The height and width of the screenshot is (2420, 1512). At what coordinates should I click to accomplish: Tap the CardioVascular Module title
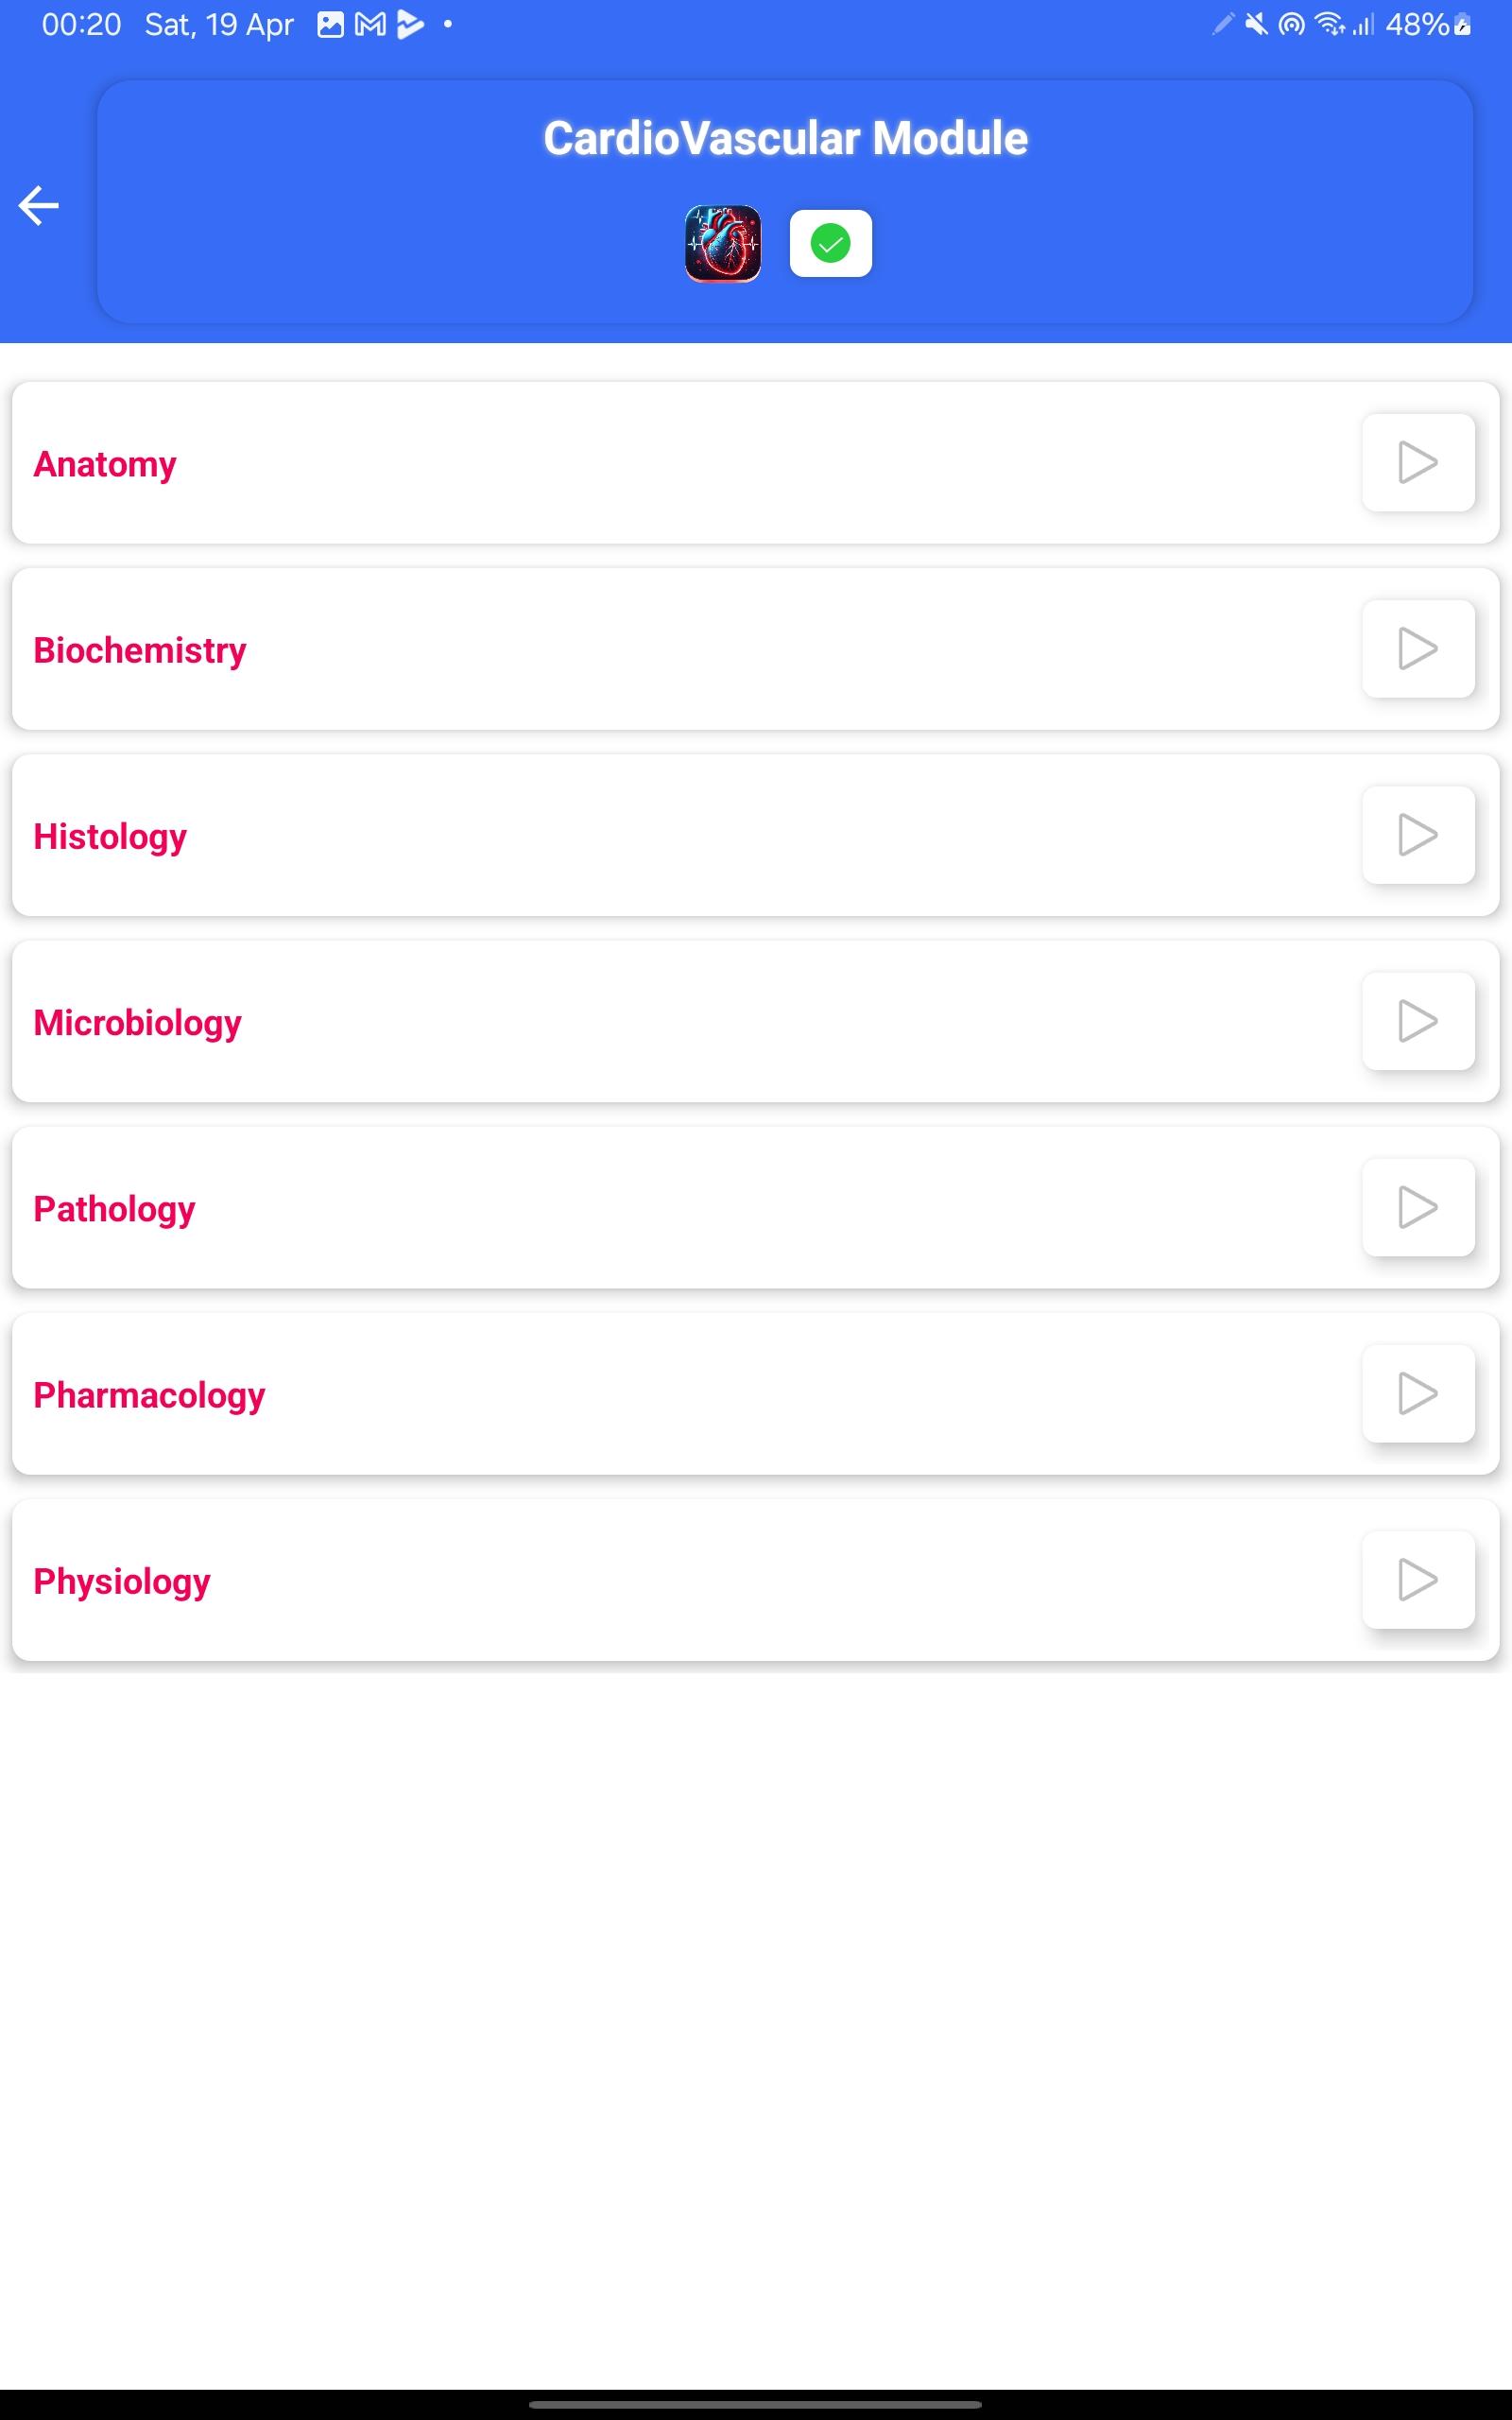pyautogui.click(x=785, y=138)
